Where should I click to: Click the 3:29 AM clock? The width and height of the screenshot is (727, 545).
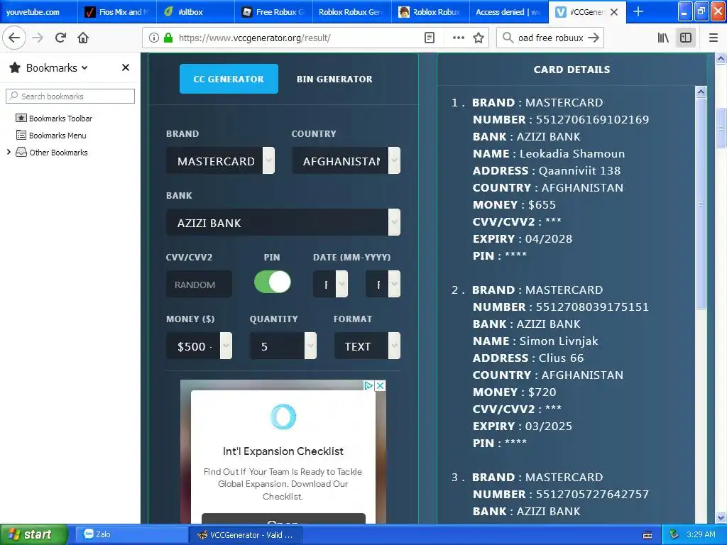701,534
